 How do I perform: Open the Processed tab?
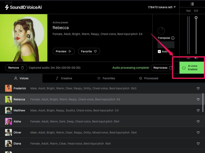tap(148, 78)
